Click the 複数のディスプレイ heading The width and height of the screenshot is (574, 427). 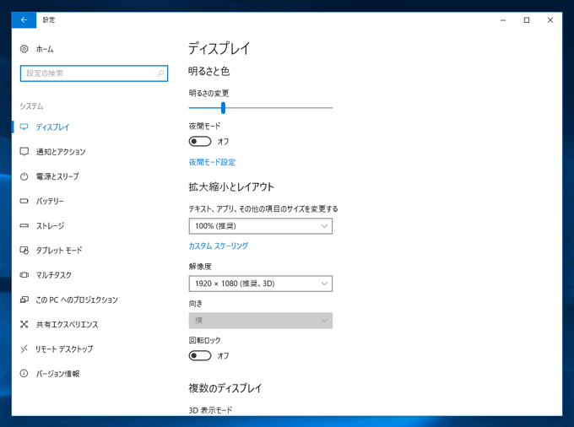coord(225,388)
